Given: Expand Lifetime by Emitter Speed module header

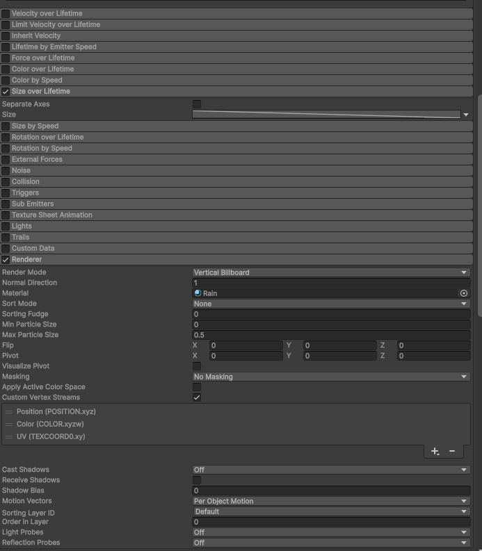Looking at the screenshot, I should [x=236, y=47].
